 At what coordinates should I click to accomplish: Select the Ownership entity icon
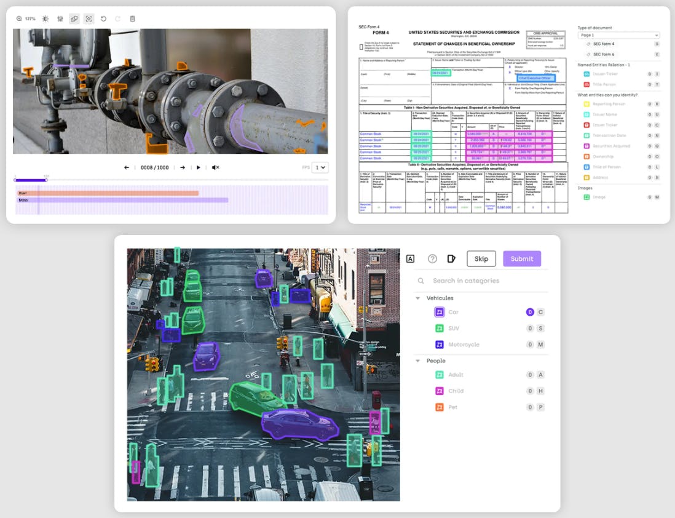click(586, 156)
